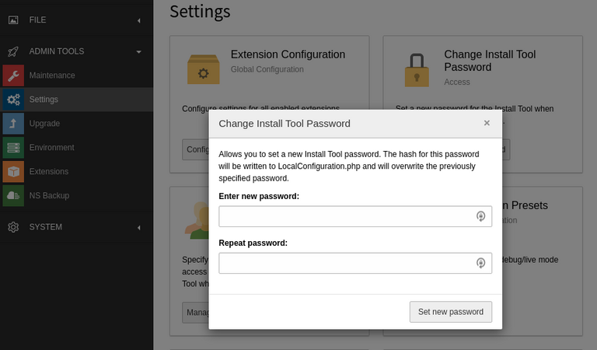
Task: Collapse the ADMIN TOOLS section arrow
Action: 138,51
